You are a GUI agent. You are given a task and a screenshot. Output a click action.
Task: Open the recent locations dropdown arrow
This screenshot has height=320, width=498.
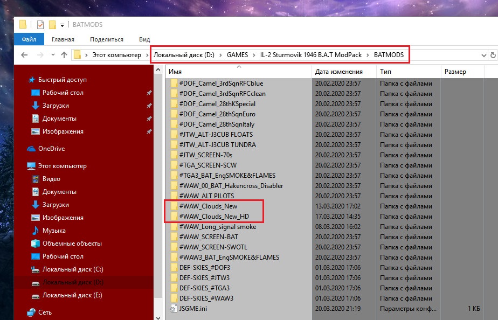click(53, 55)
